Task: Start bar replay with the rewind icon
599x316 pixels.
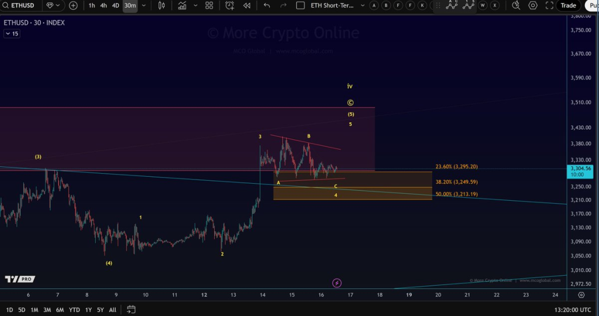Action: click(247, 5)
